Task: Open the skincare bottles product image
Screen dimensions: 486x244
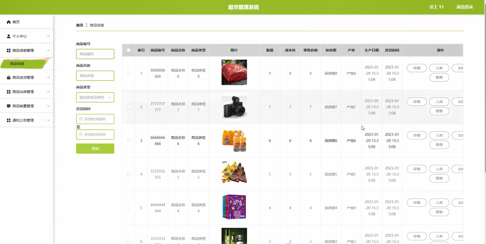Action: [x=234, y=236]
